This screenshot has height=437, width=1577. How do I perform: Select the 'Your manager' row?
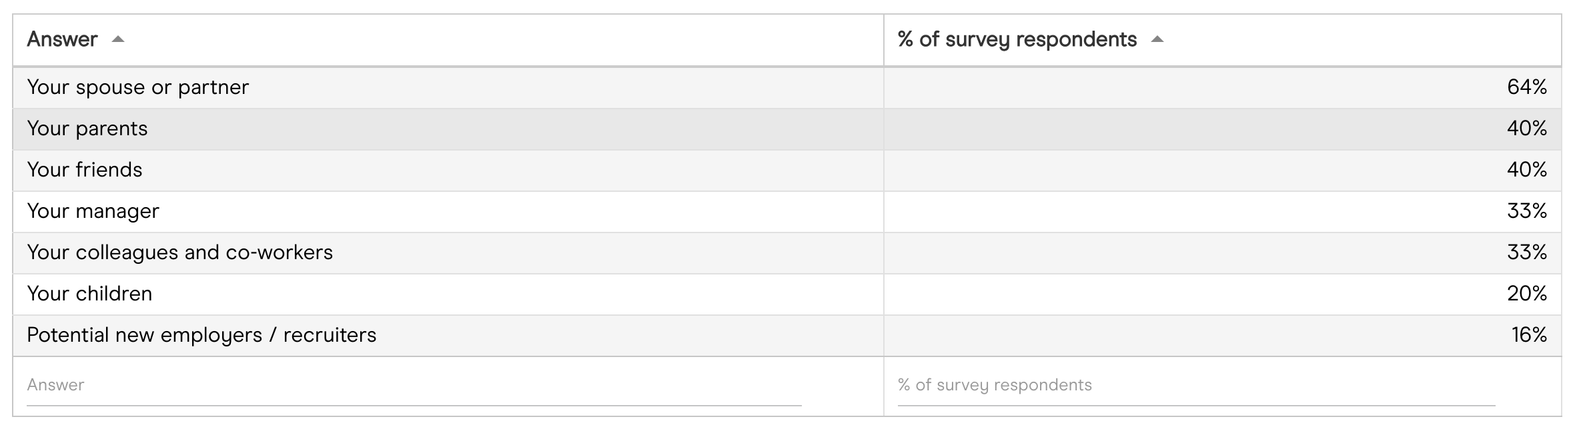pos(93,211)
